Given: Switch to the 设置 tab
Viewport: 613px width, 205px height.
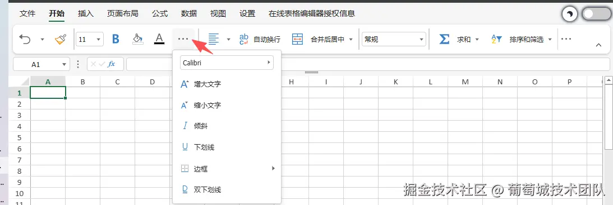Looking at the screenshot, I should (x=247, y=13).
